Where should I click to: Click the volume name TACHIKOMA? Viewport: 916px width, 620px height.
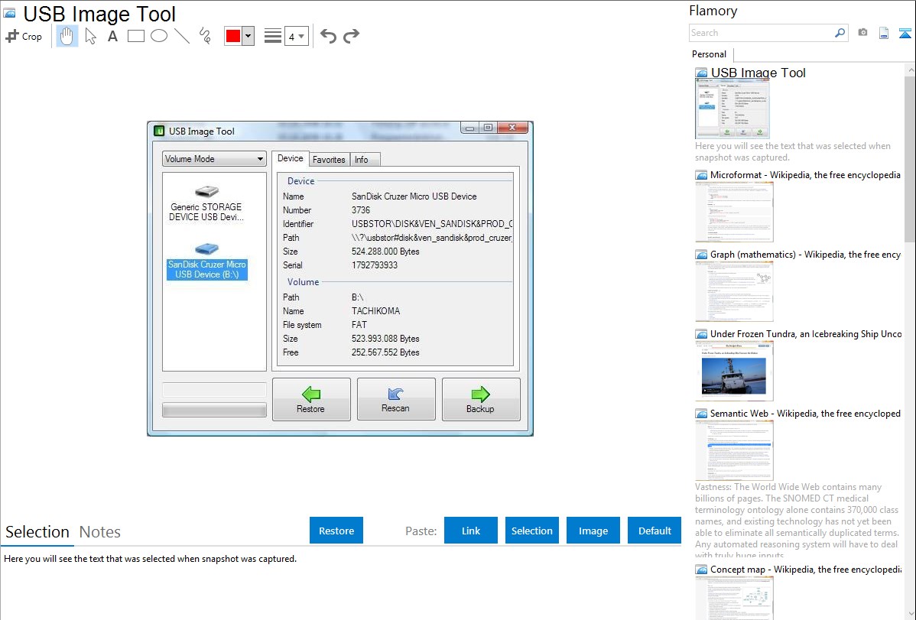pos(375,311)
